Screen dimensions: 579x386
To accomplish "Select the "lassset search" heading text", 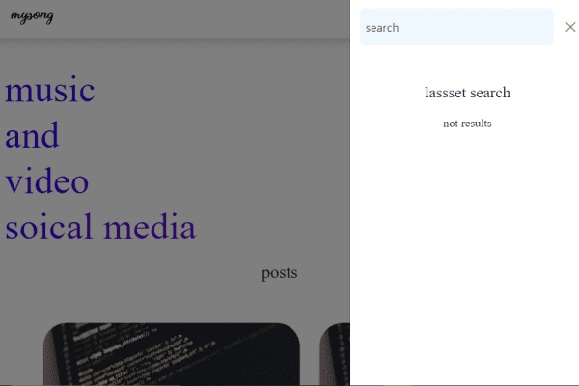I will point(467,93).
